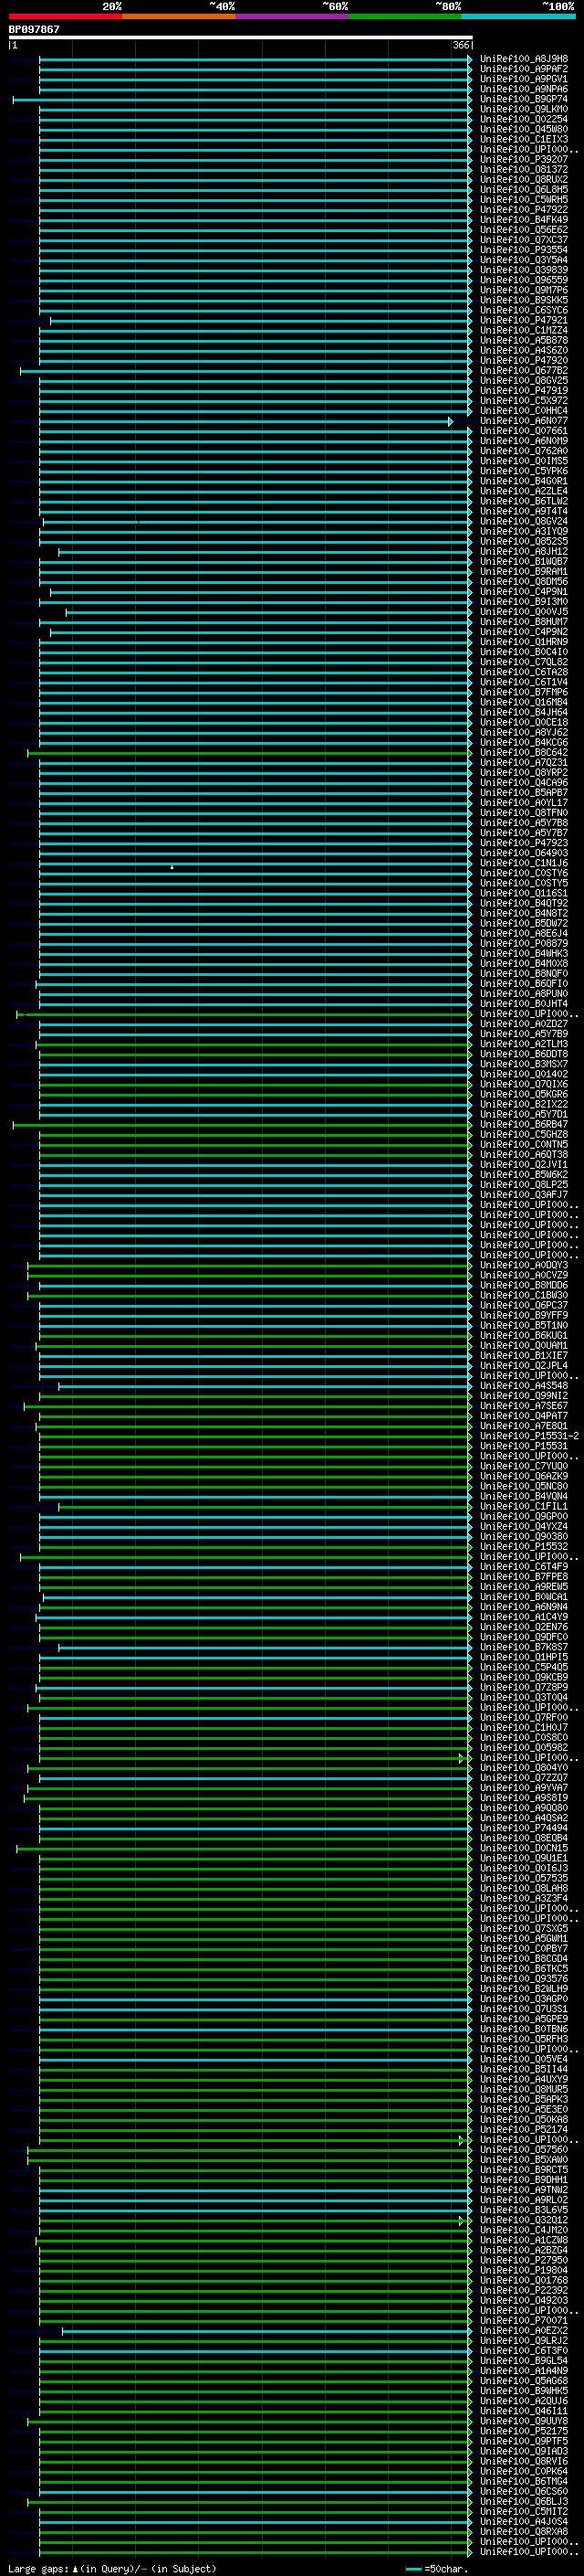Open hit UniRef100_A8J9H8
This screenshot has width=584, height=2576.
point(524,59)
